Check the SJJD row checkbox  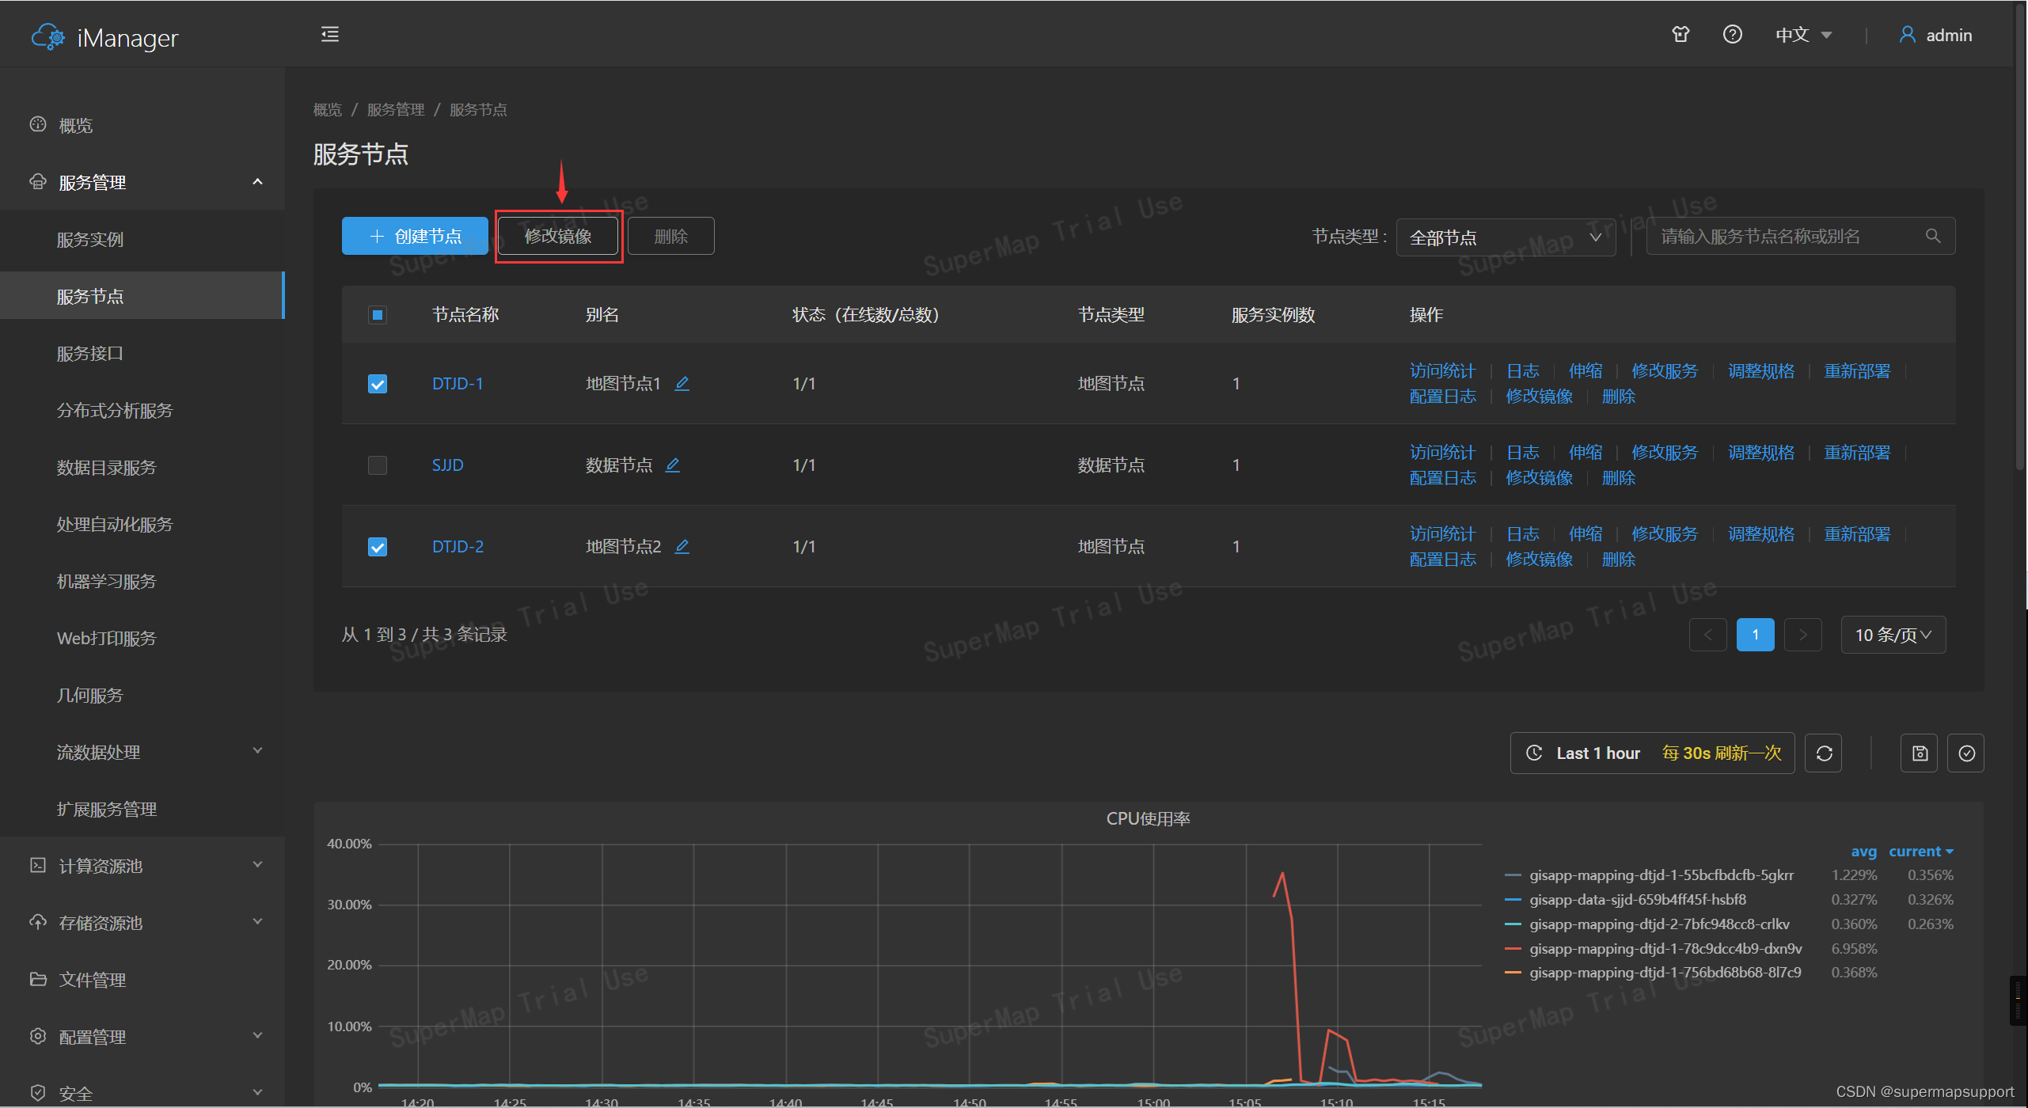378,465
